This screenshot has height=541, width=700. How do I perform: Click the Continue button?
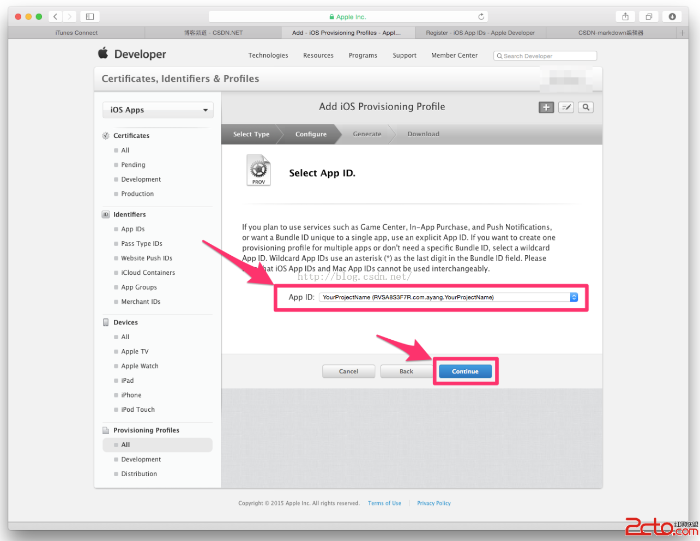pos(465,371)
